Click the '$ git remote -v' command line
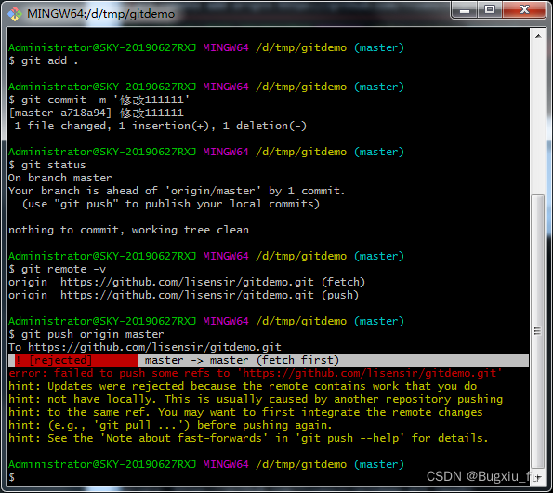Screen dimensions: 553x493 tap(57, 269)
